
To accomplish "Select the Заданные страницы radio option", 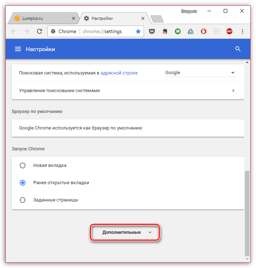I will pos(23,200).
